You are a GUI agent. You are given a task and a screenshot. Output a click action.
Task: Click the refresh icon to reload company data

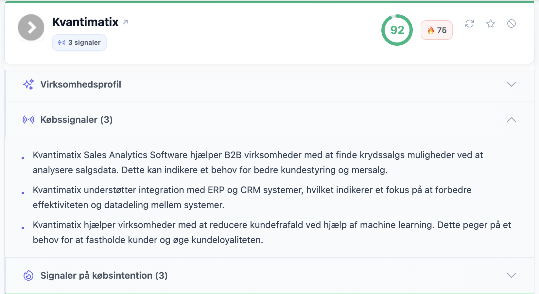coord(470,24)
